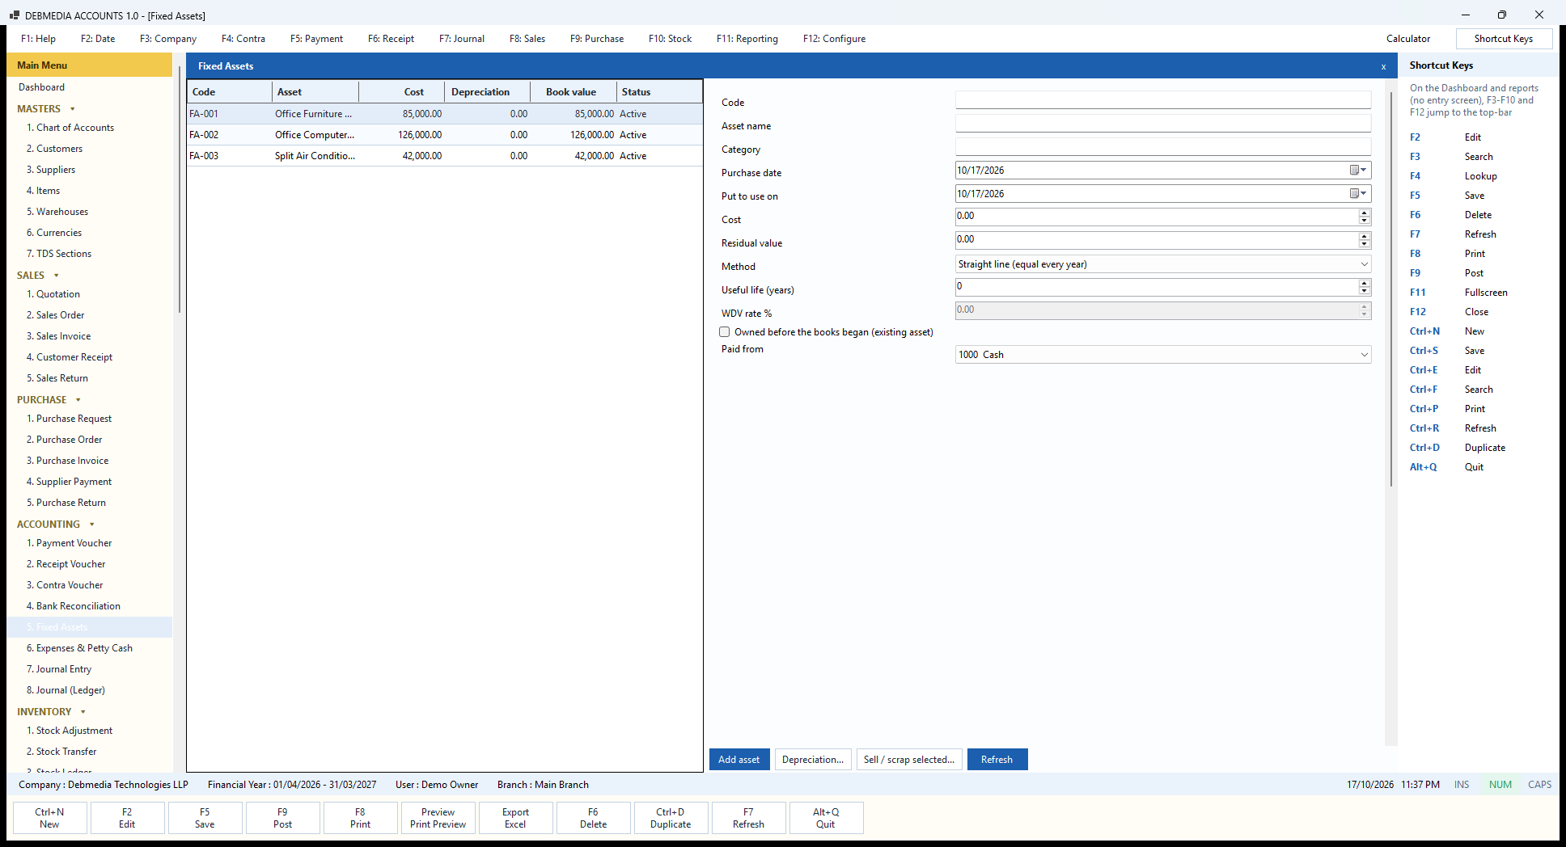
Task: Click bottom bar F6 Delete button
Action: (x=593, y=818)
